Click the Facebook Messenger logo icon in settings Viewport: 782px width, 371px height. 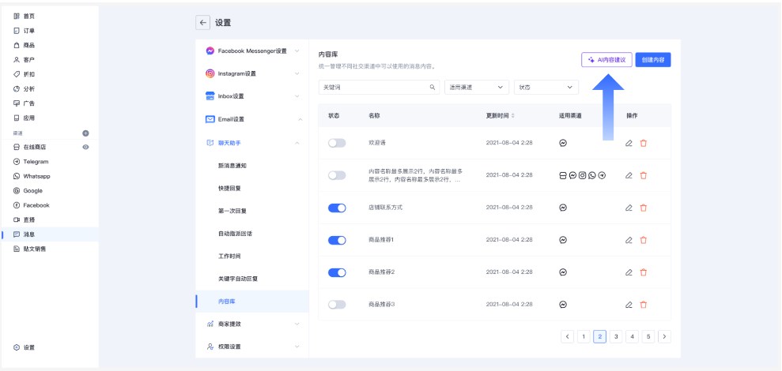pos(210,51)
